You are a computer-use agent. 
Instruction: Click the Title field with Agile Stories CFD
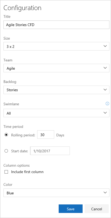coord(56,25)
